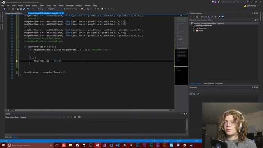The height and width of the screenshot is (148, 263).
Task: Click the Solution Explorer Home icon
Action: coord(197,16)
